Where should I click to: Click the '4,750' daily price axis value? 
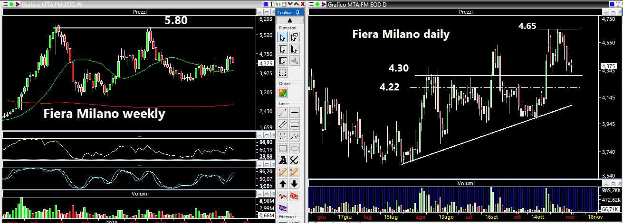click(608, 19)
